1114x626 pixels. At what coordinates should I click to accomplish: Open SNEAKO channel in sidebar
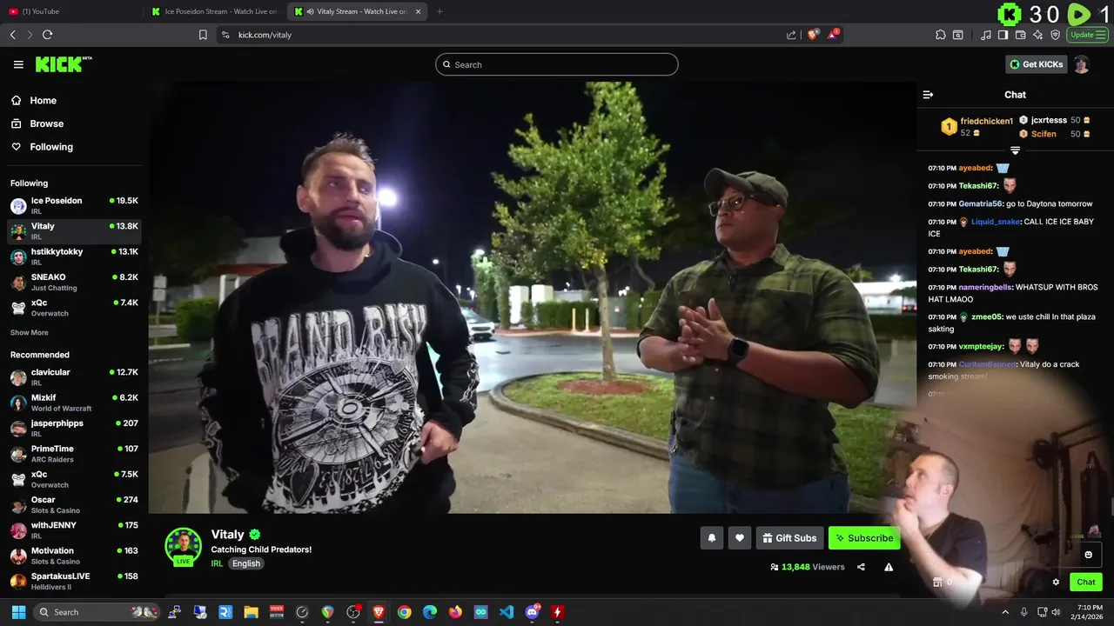[x=74, y=282]
